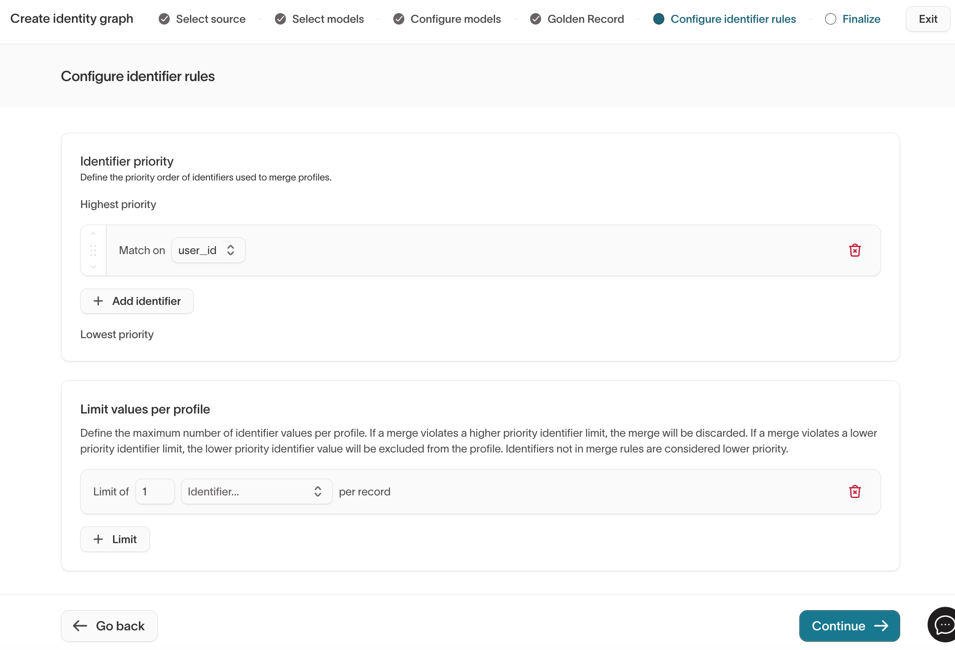Remove the limit rule with trash icon

(x=855, y=491)
